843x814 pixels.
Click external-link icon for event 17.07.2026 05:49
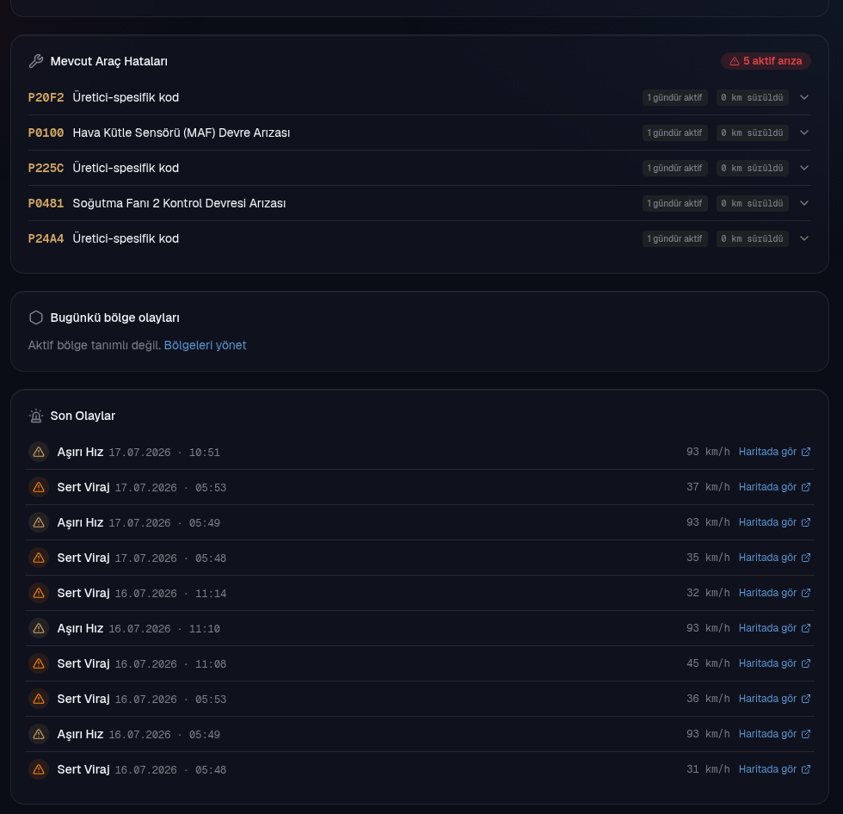806,522
